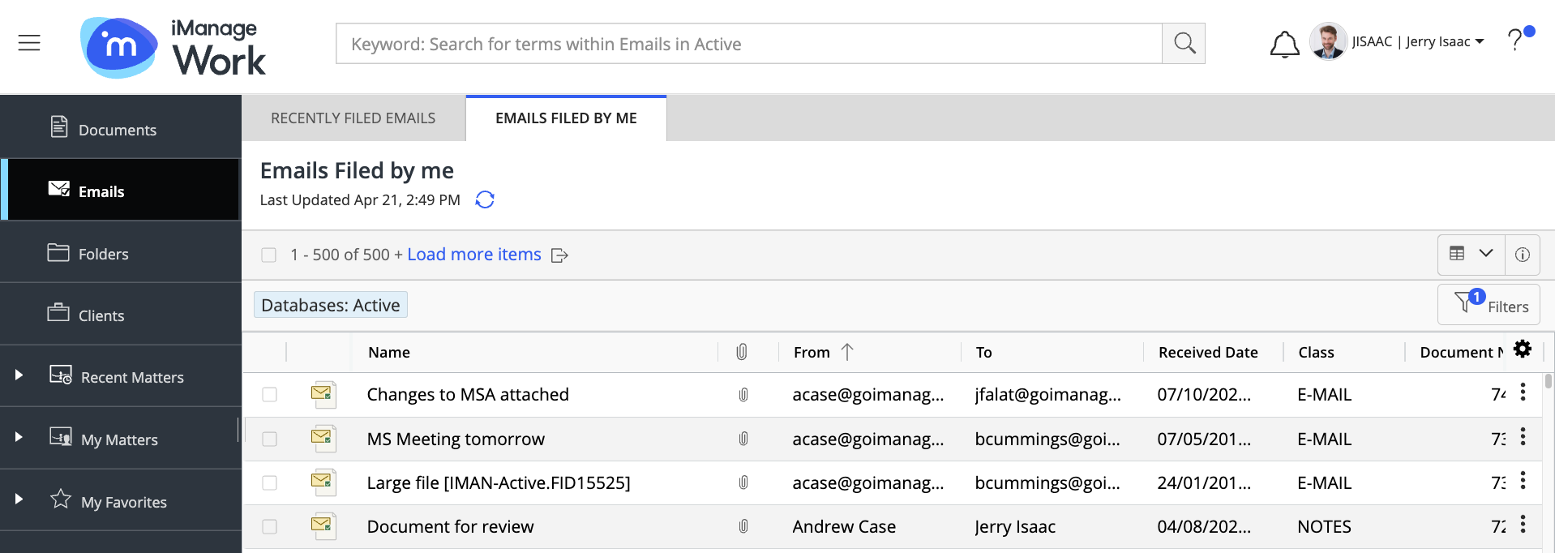
Task: Check the Document for review row checkbox
Action: point(269,527)
